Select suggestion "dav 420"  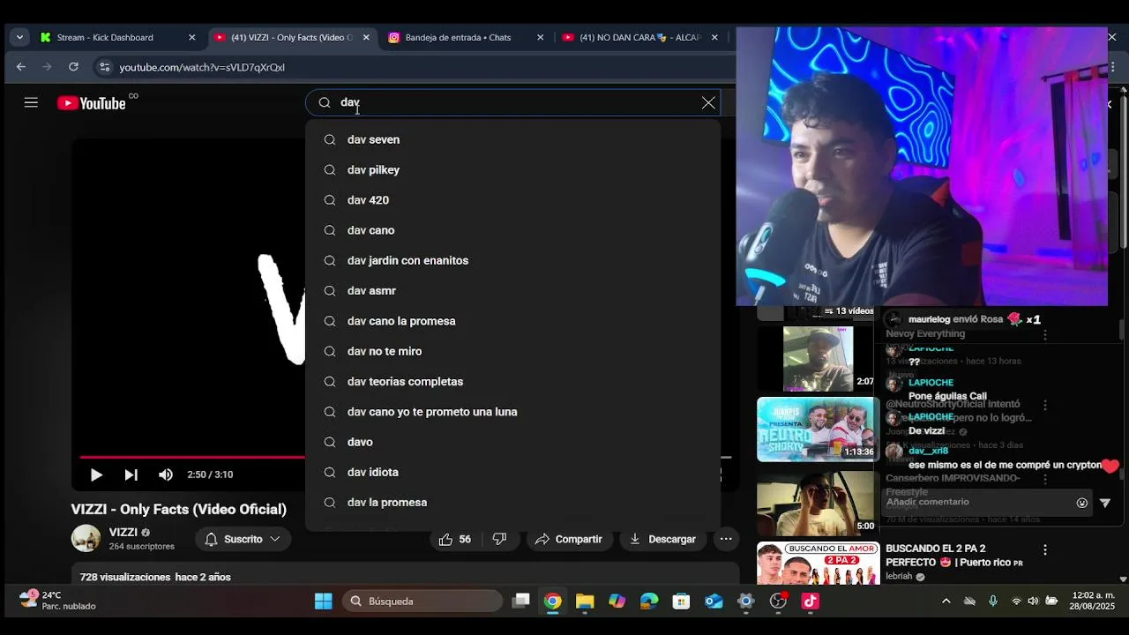(512, 200)
